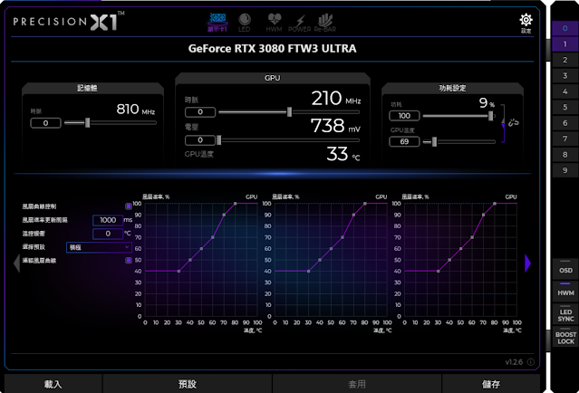This screenshot has height=393, width=579.
Task: Click the 電壓 offset input field
Action: pos(200,140)
